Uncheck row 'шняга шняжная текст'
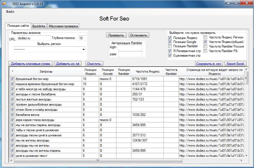This screenshot has width=254, height=168. (x=12, y=156)
